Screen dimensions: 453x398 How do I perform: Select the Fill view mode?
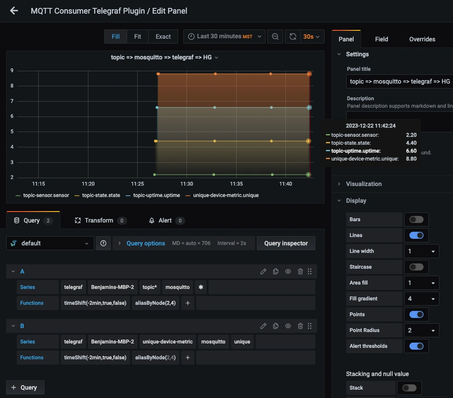[x=116, y=37]
